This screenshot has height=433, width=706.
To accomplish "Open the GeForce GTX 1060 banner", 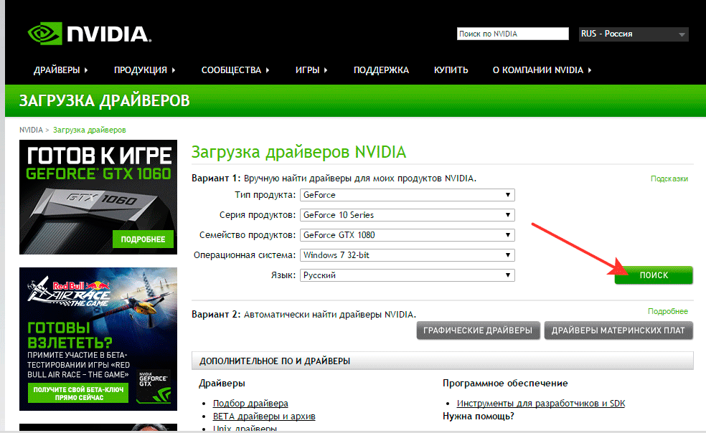I will (x=98, y=197).
